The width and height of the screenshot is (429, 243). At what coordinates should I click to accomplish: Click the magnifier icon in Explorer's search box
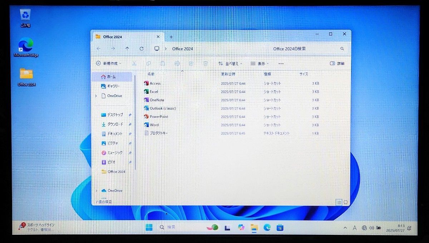(x=342, y=49)
